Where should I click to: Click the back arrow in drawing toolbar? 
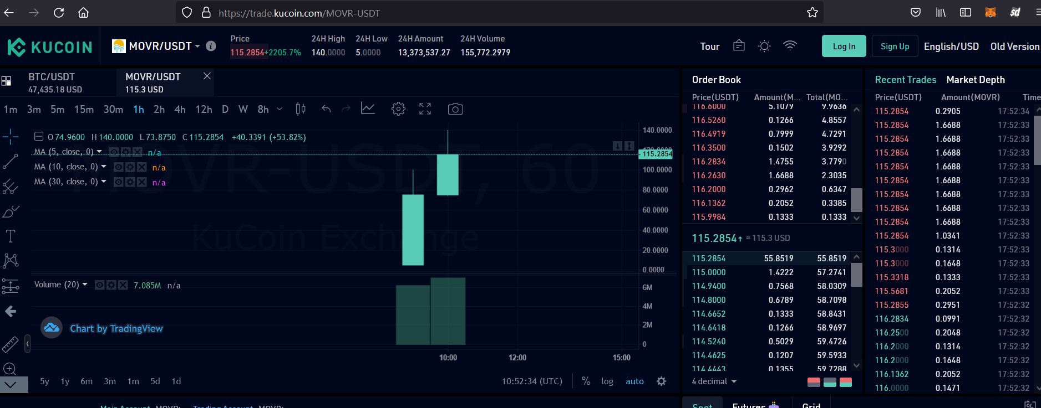pyautogui.click(x=11, y=312)
